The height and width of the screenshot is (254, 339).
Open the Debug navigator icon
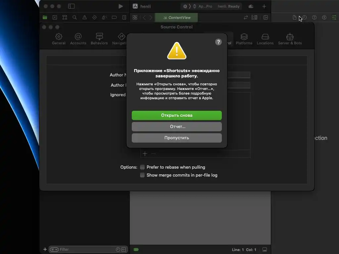[x=104, y=18]
